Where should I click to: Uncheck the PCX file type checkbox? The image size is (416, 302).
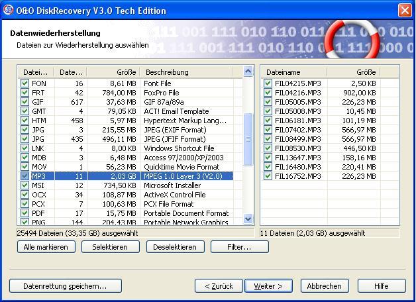[25, 204]
